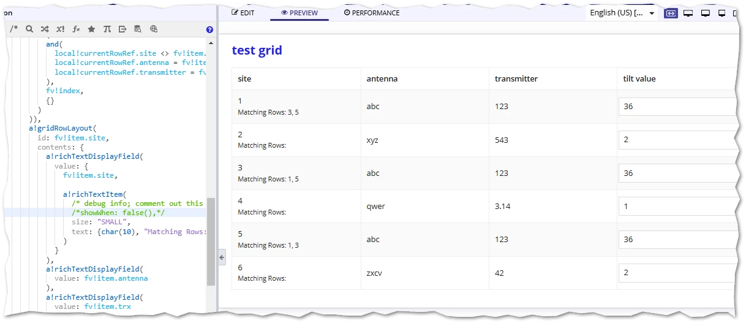This screenshot has width=746, height=323.
Task: Click the pi constants icon
Action: click(107, 29)
